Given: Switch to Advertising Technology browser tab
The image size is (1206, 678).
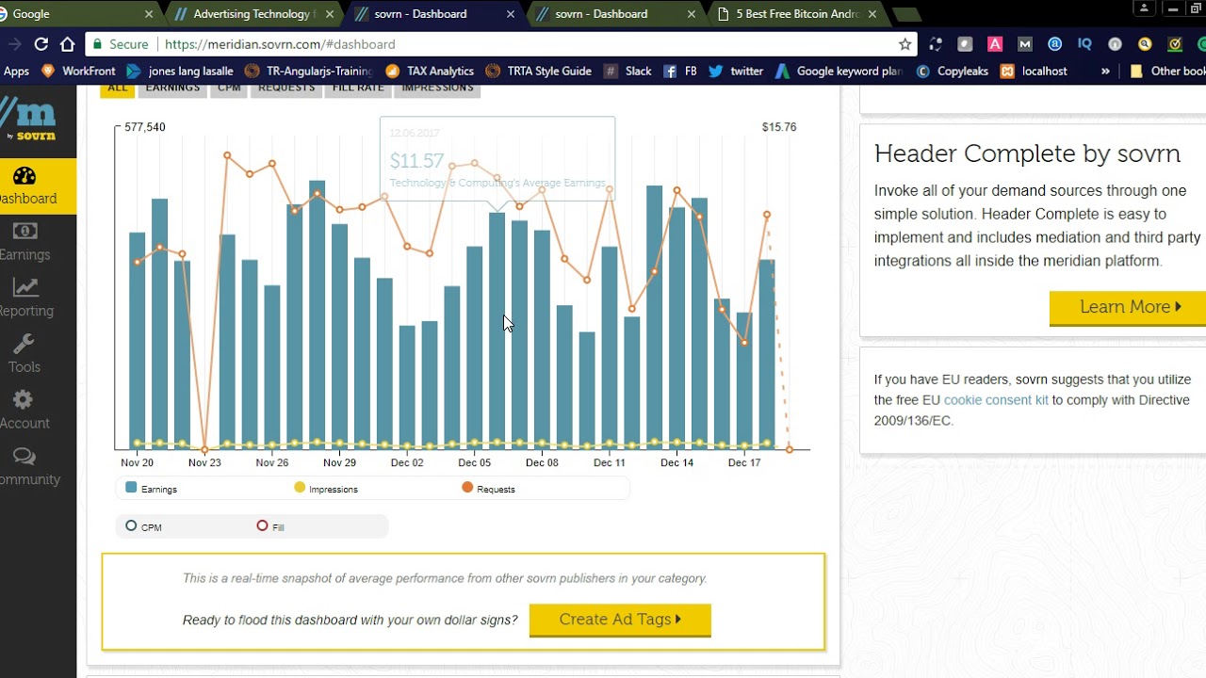Looking at the screenshot, I should (251, 14).
